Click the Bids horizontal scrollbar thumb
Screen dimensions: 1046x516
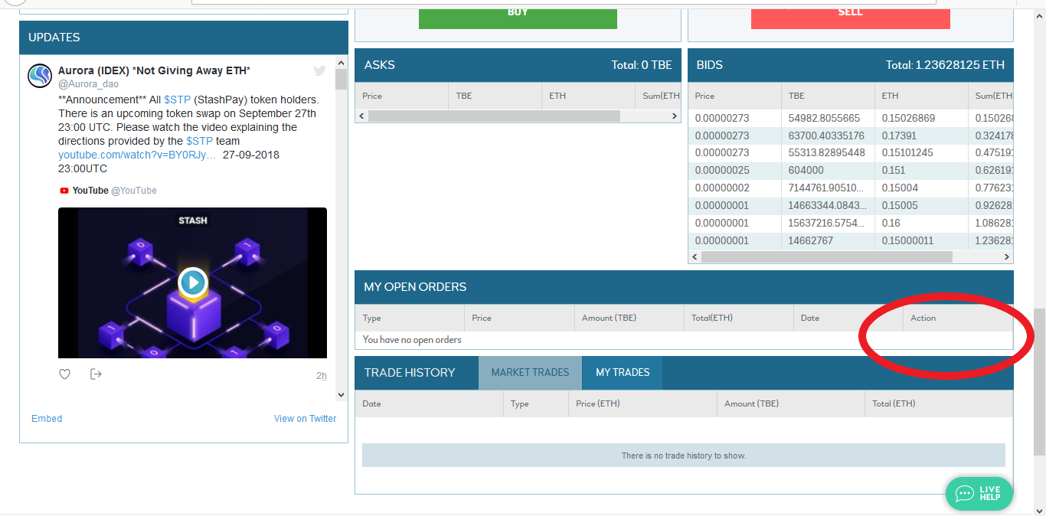tap(826, 257)
